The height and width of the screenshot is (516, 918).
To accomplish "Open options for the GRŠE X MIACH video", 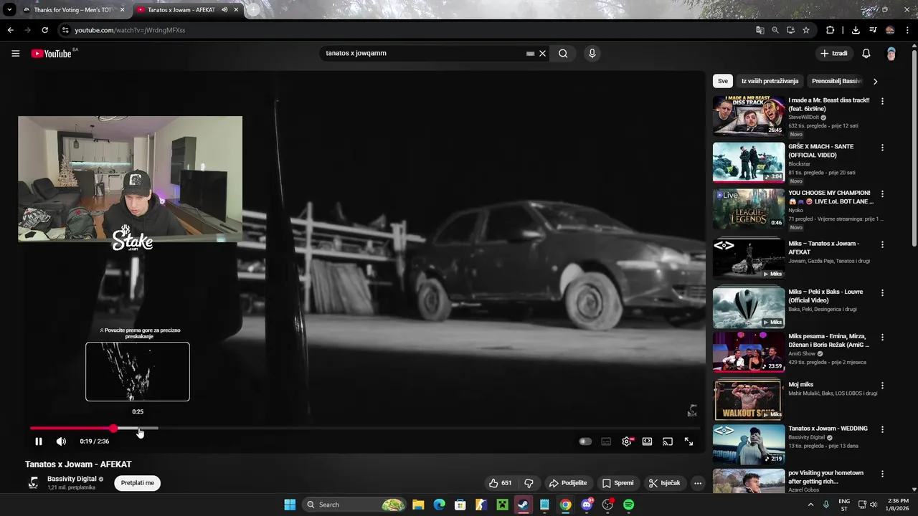I will coord(882,148).
